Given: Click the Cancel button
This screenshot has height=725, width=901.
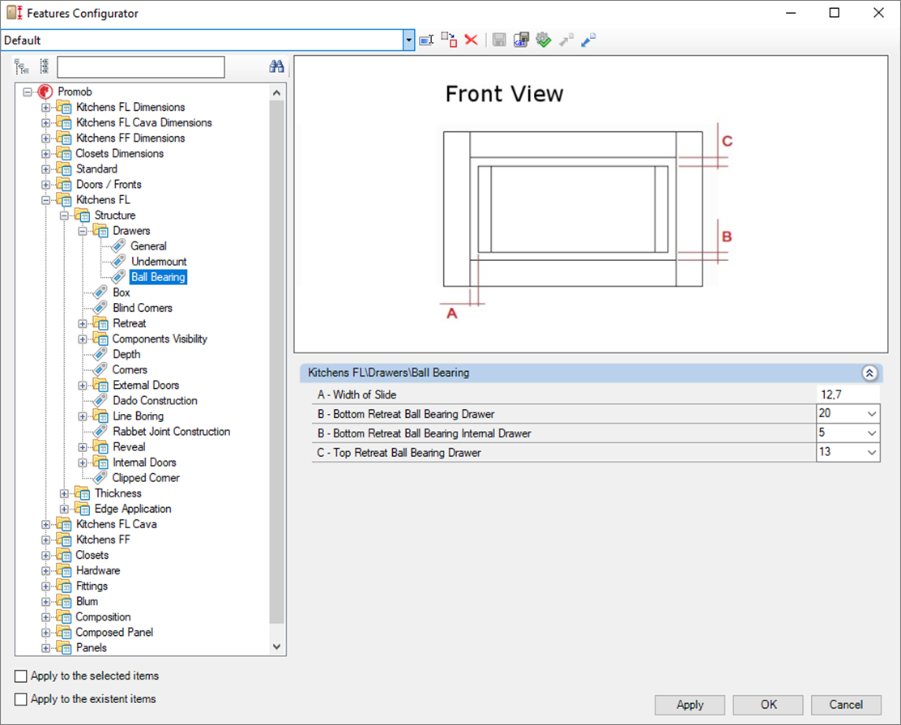Looking at the screenshot, I should [x=846, y=705].
